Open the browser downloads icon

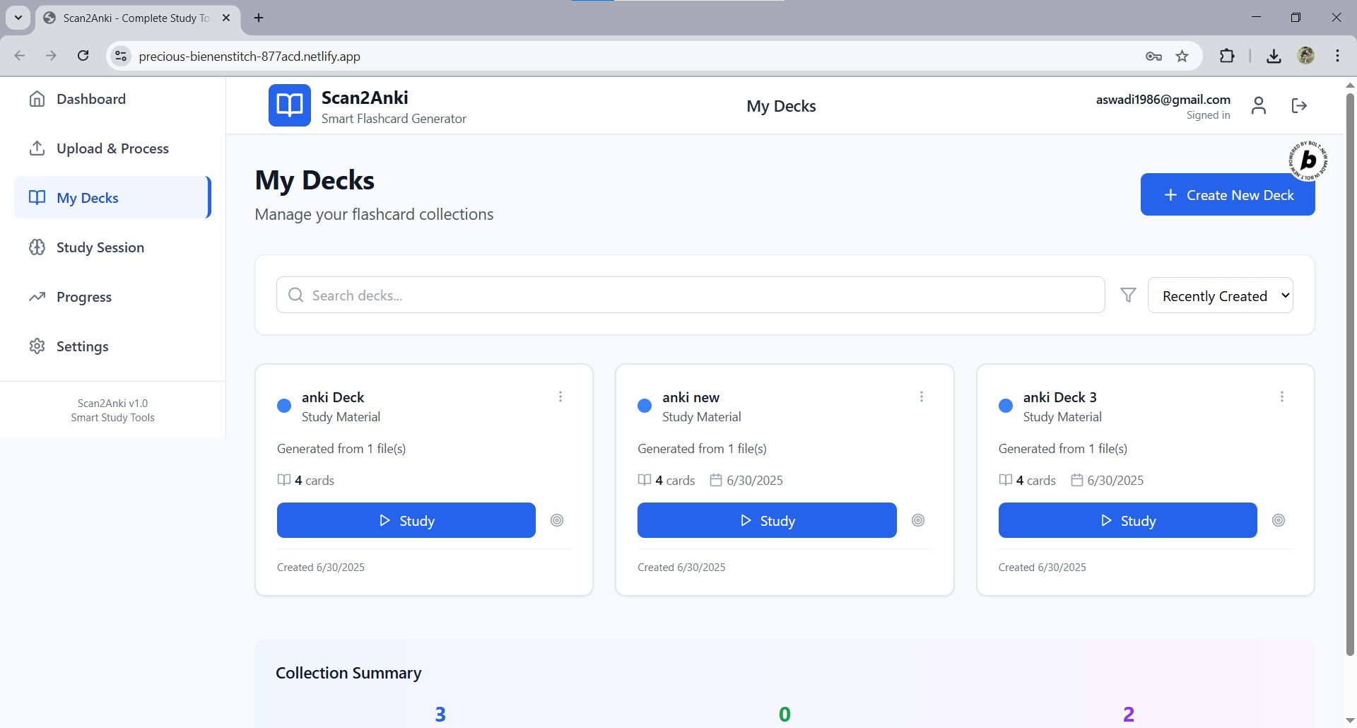[1274, 57]
